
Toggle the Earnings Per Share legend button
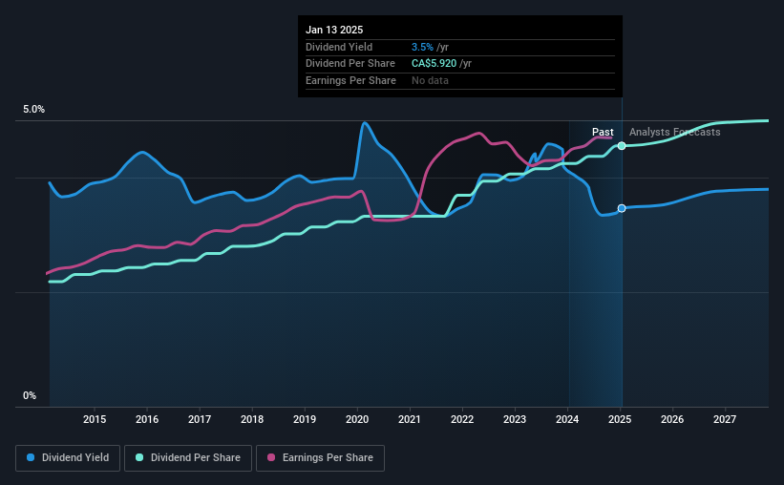(320, 458)
